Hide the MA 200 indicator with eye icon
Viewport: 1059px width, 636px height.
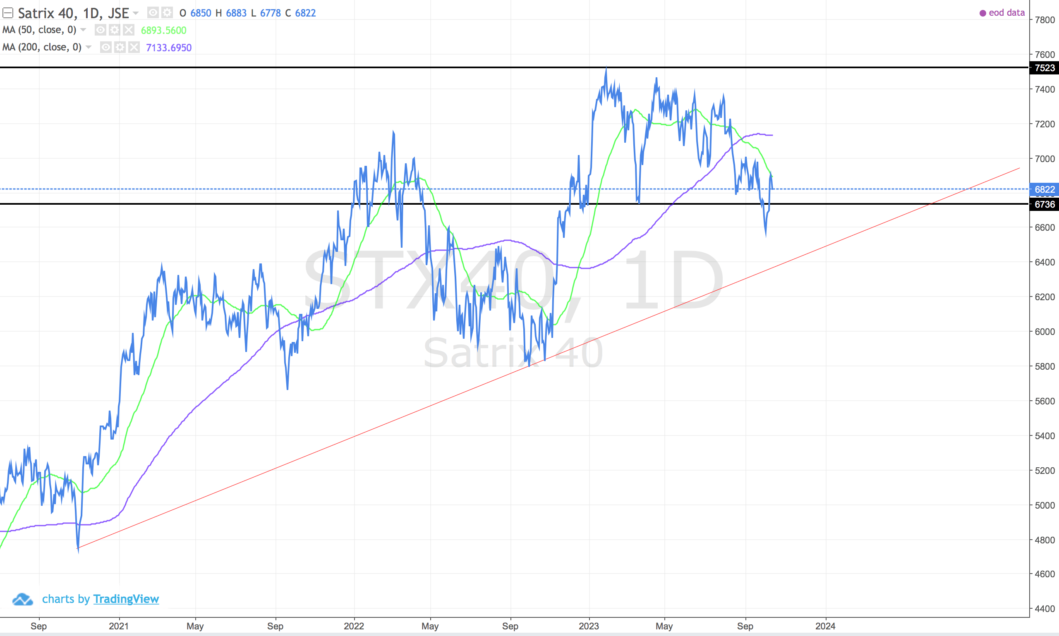coord(106,47)
